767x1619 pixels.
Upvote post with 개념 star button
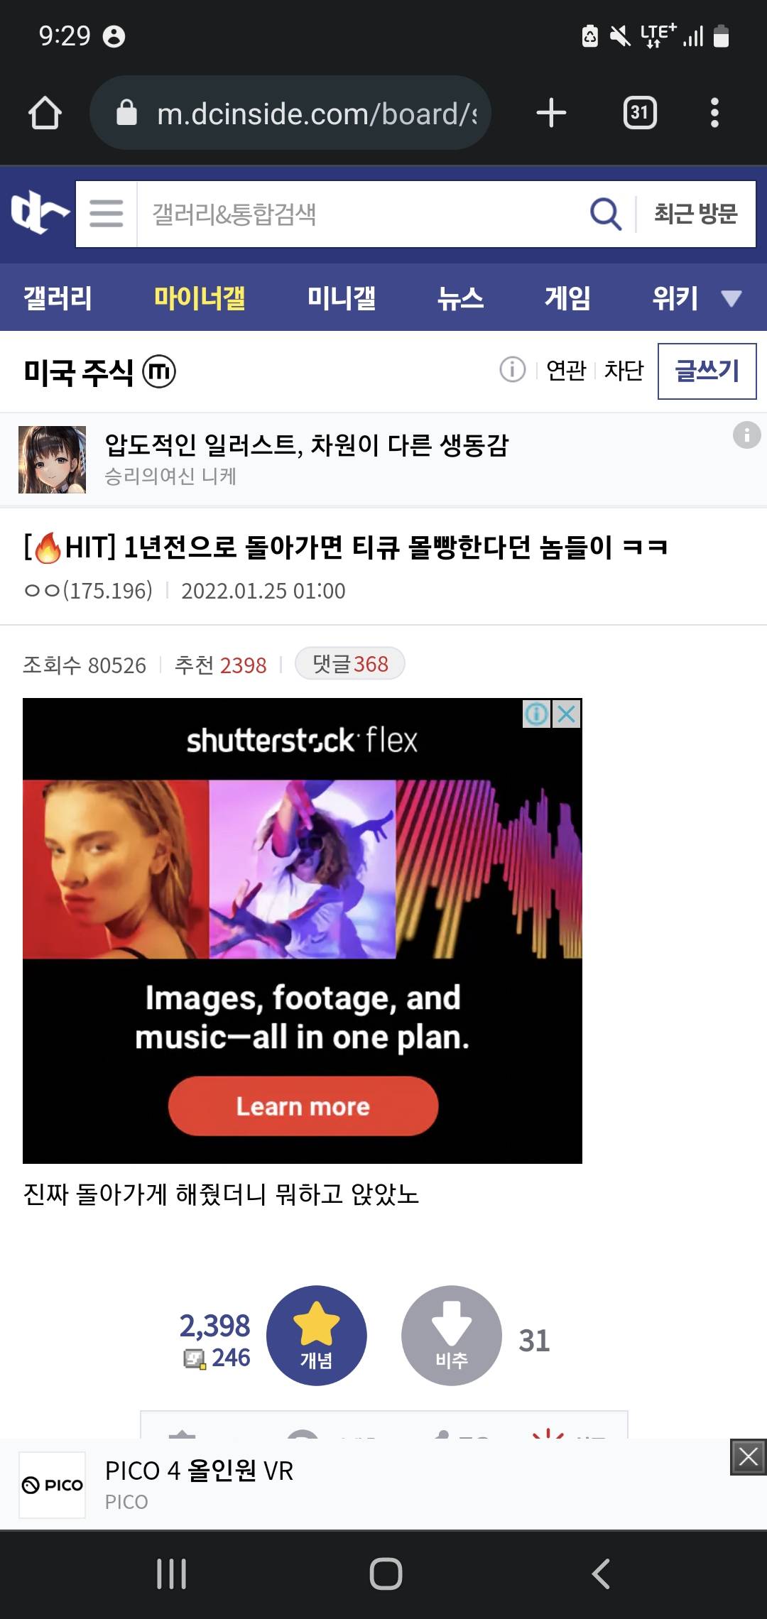tap(317, 1335)
